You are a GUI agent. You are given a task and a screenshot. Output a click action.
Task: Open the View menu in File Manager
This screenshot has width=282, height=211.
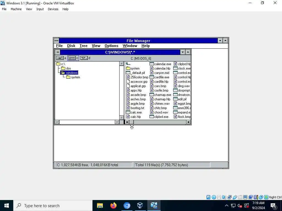coord(96,46)
